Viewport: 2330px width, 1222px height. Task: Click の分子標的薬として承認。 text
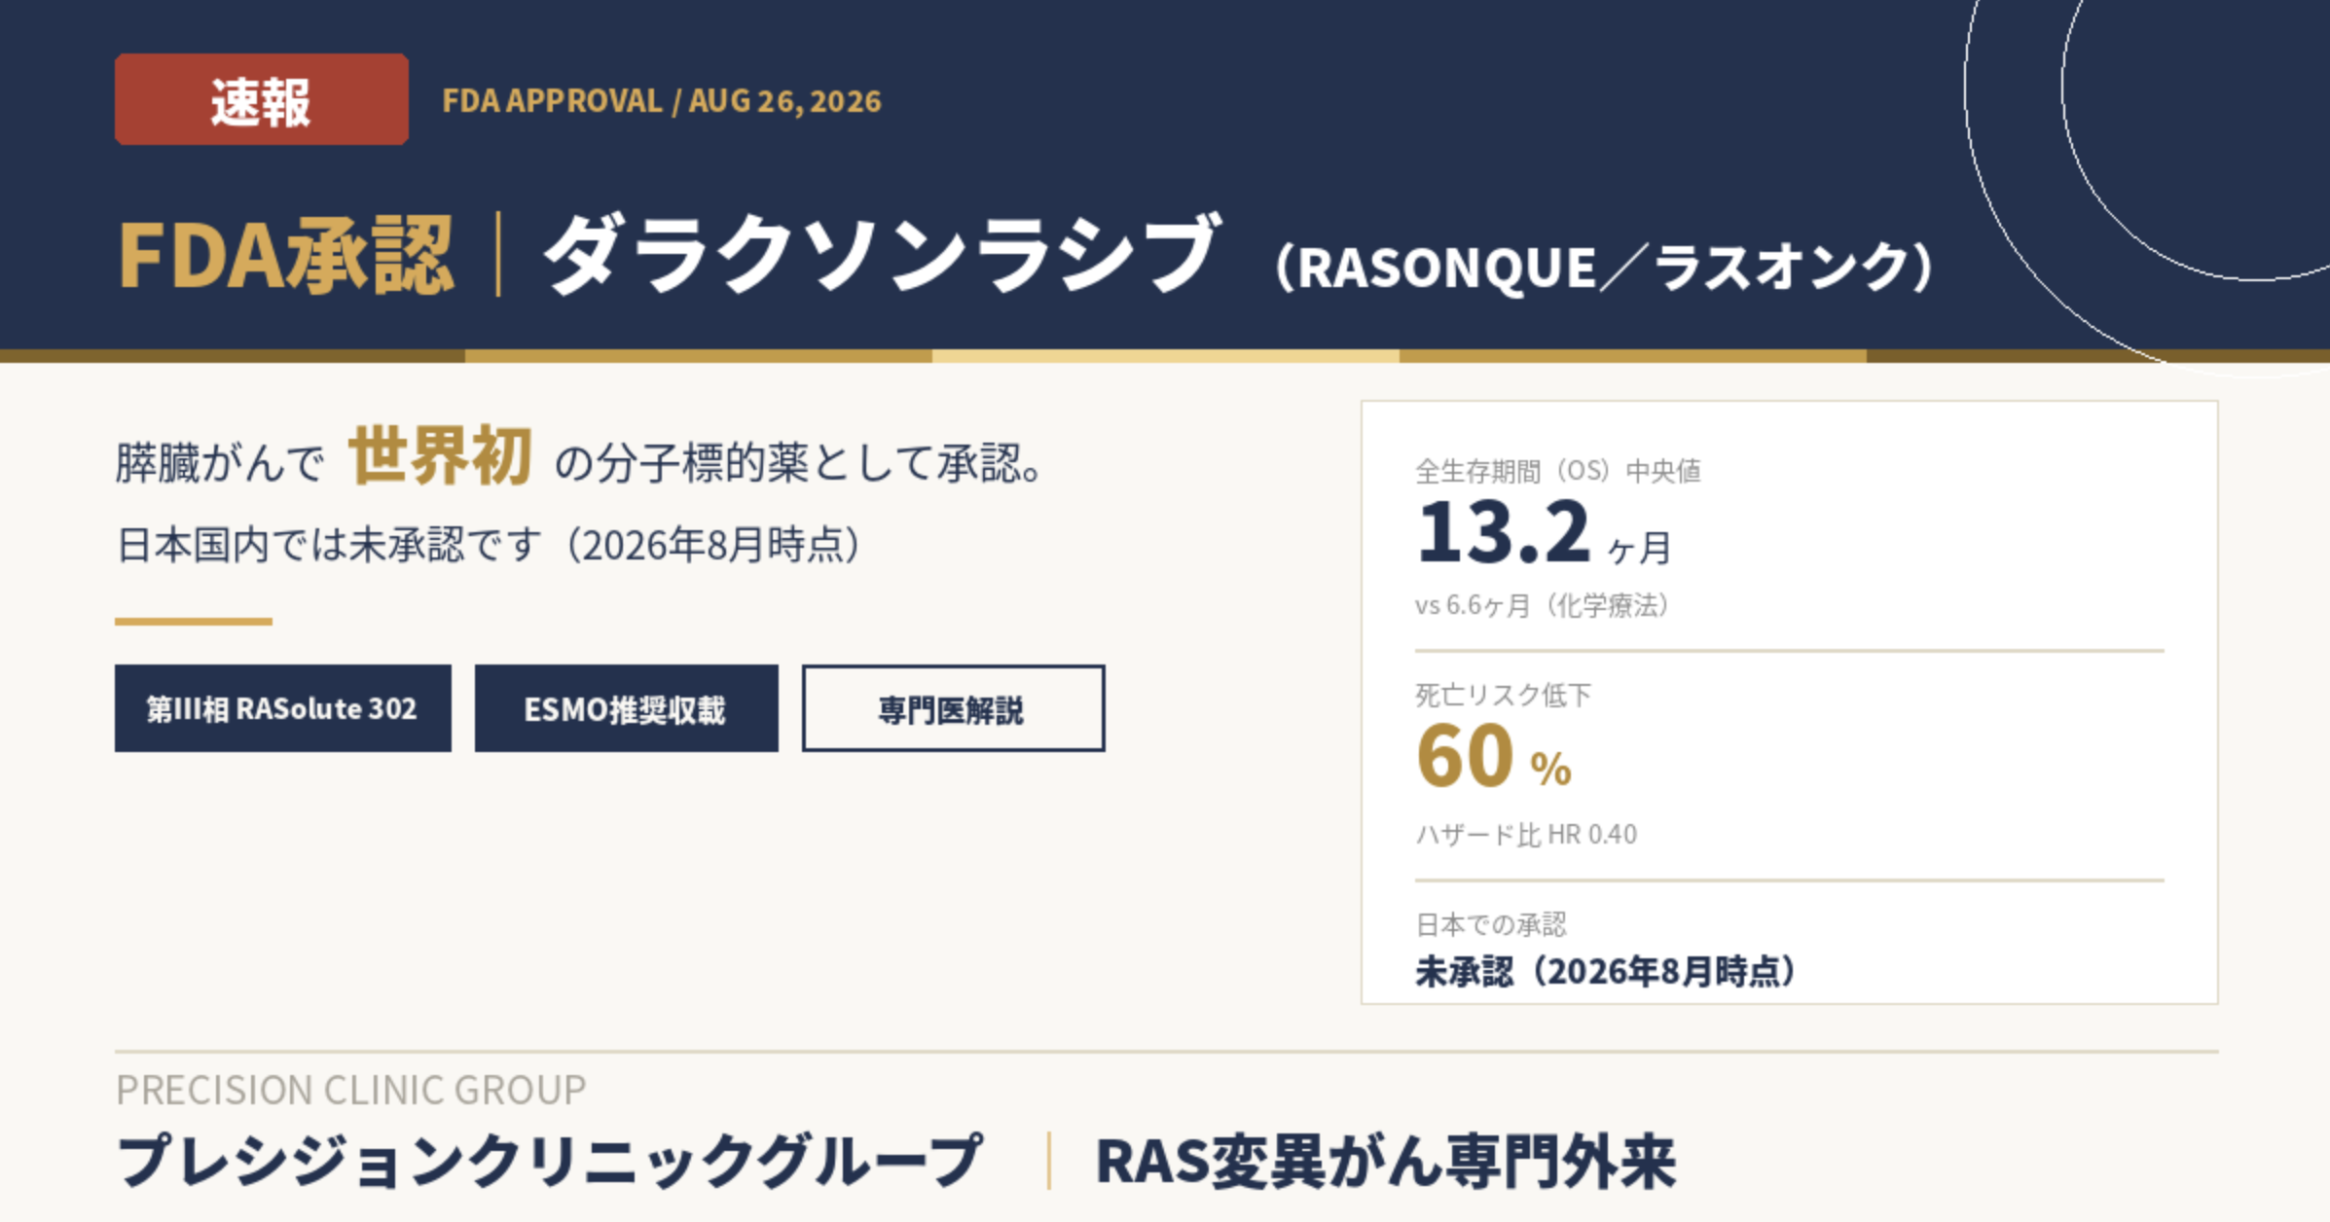click(x=800, y=463)
